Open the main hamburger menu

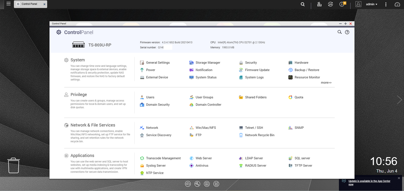tap(8, 4)
